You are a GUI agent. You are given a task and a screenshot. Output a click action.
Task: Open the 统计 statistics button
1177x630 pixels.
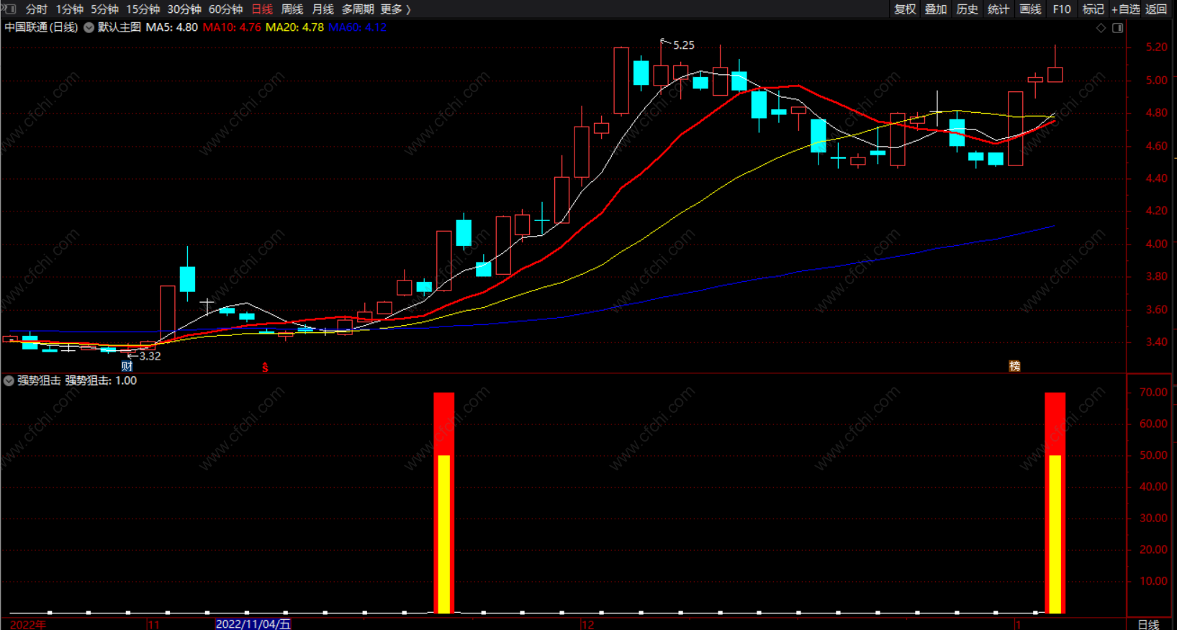998,9
